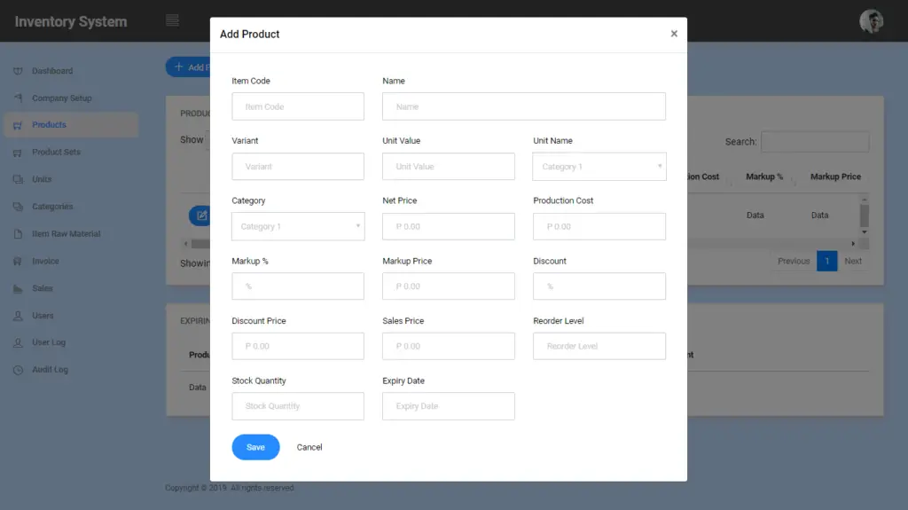The image size is (908, 510).
Task: Focus the Discount Price input field
Action: 298,346
